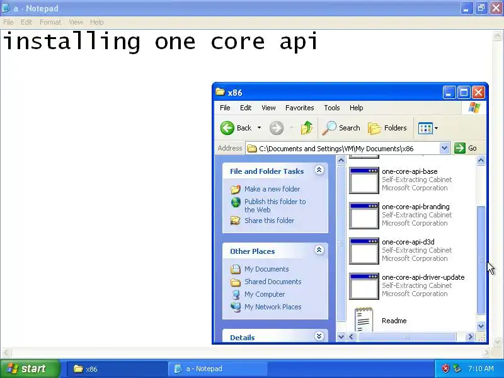Select one-core-api-d3d file icon
Image resolution: width=504 pixels, height=378 pixels.
point(364,251)
